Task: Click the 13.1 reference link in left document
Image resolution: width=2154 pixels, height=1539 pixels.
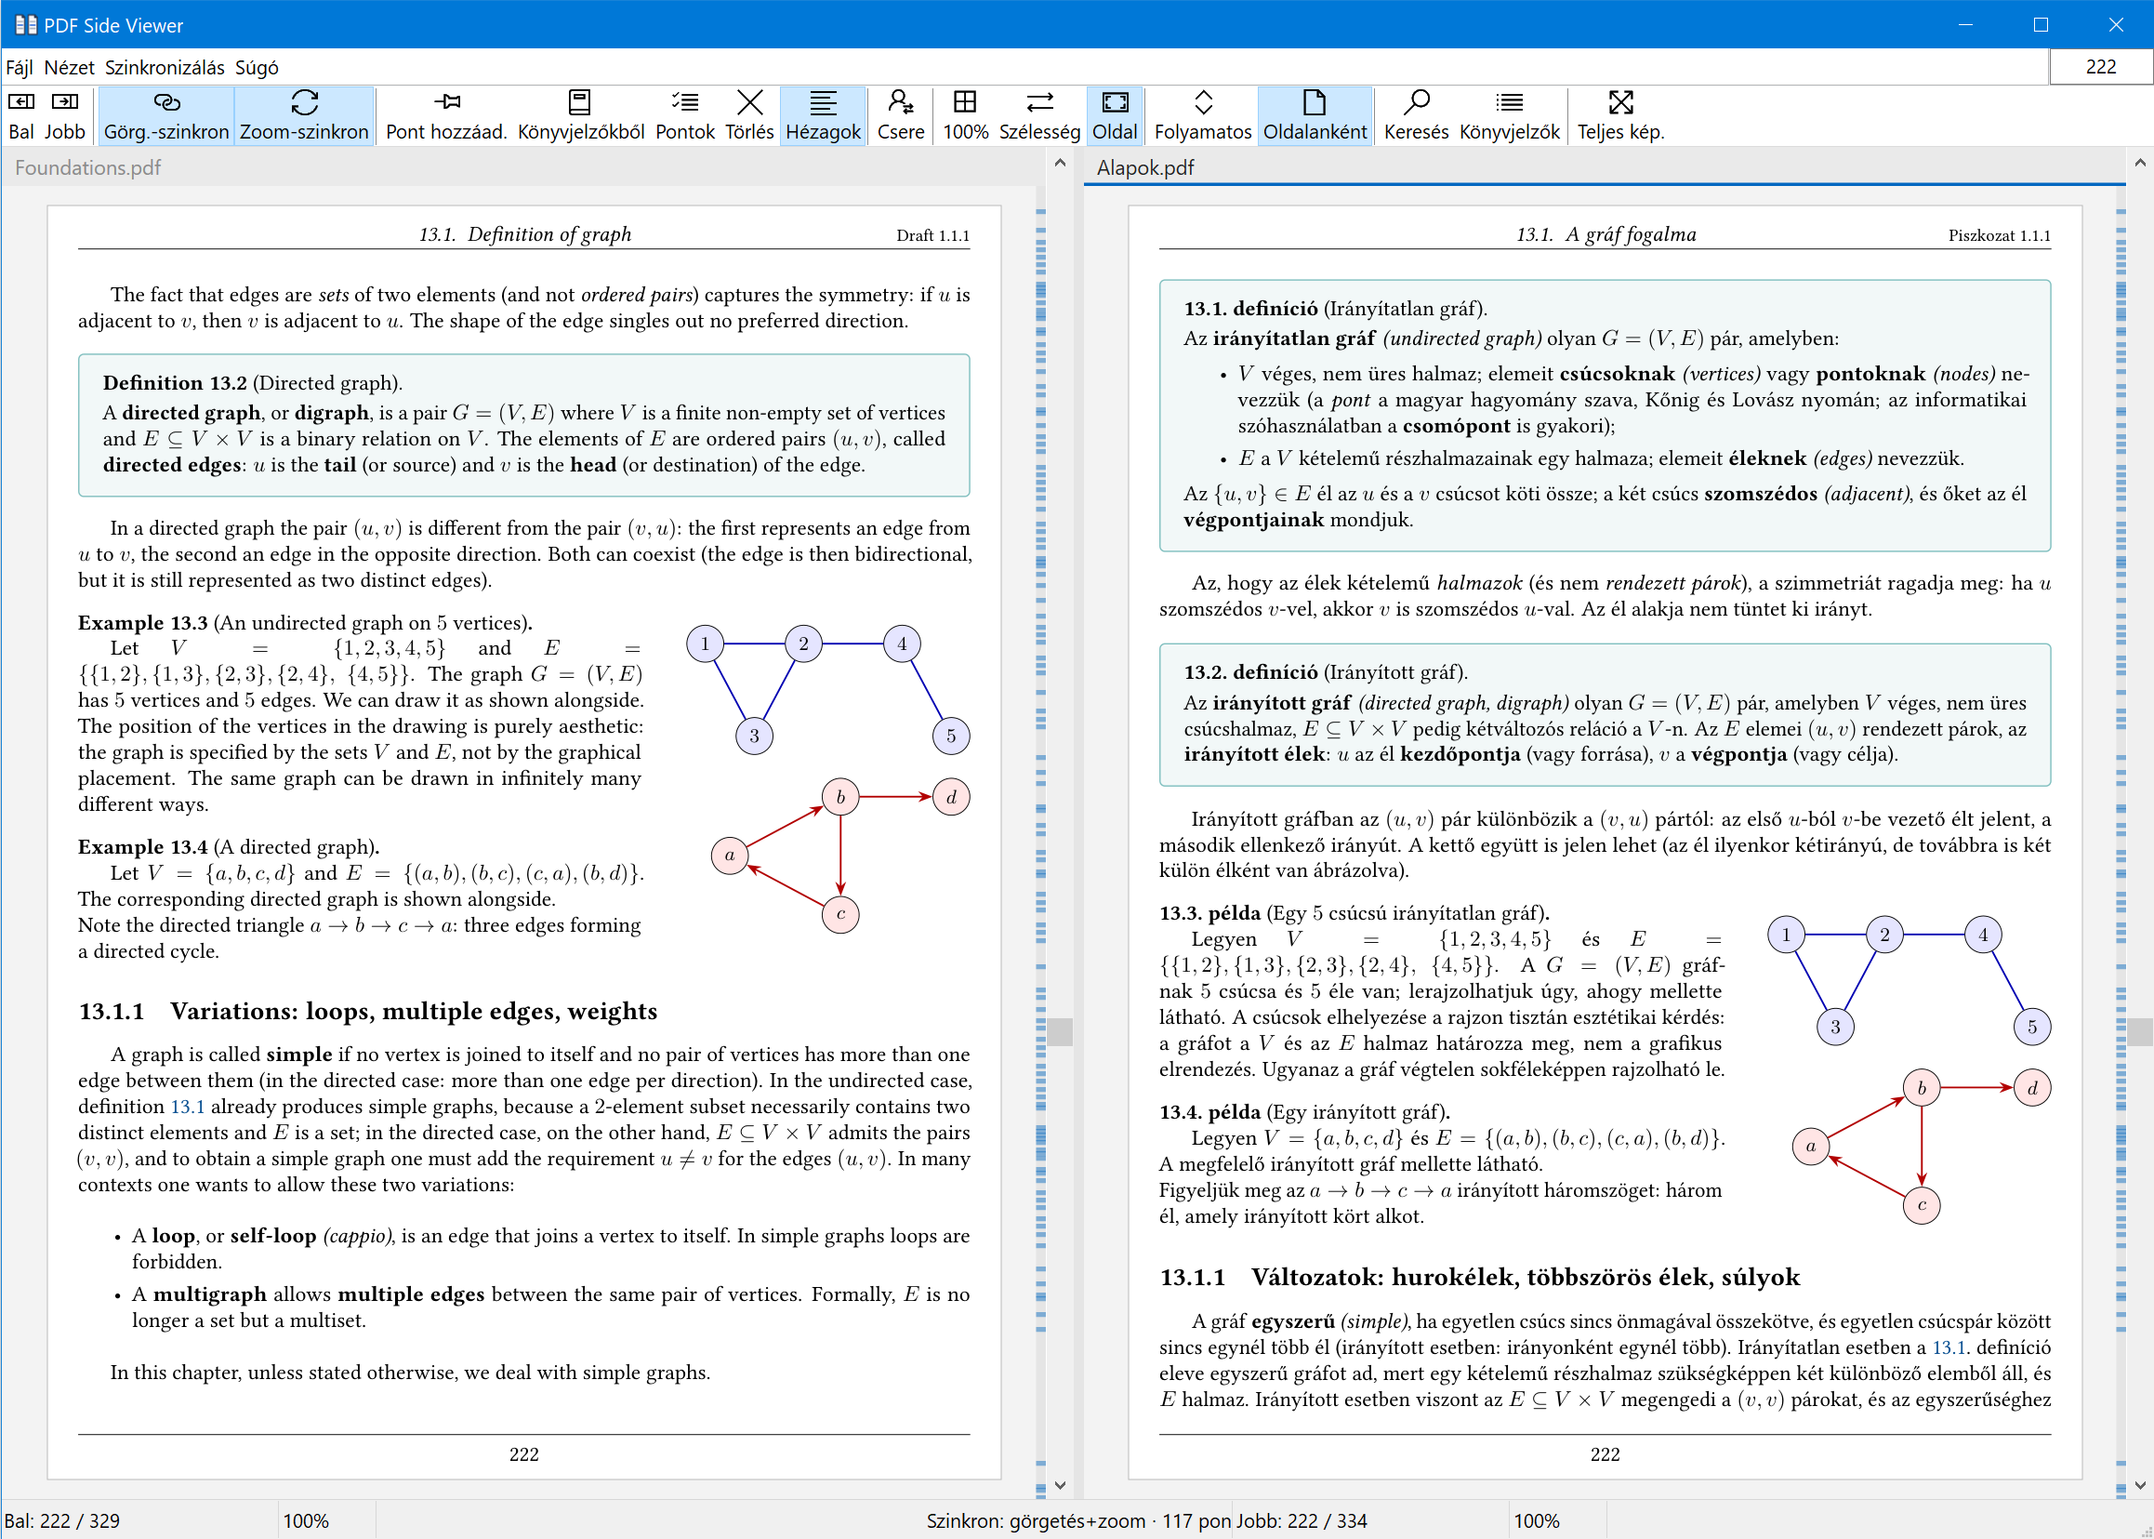Action: point(188,1106)
